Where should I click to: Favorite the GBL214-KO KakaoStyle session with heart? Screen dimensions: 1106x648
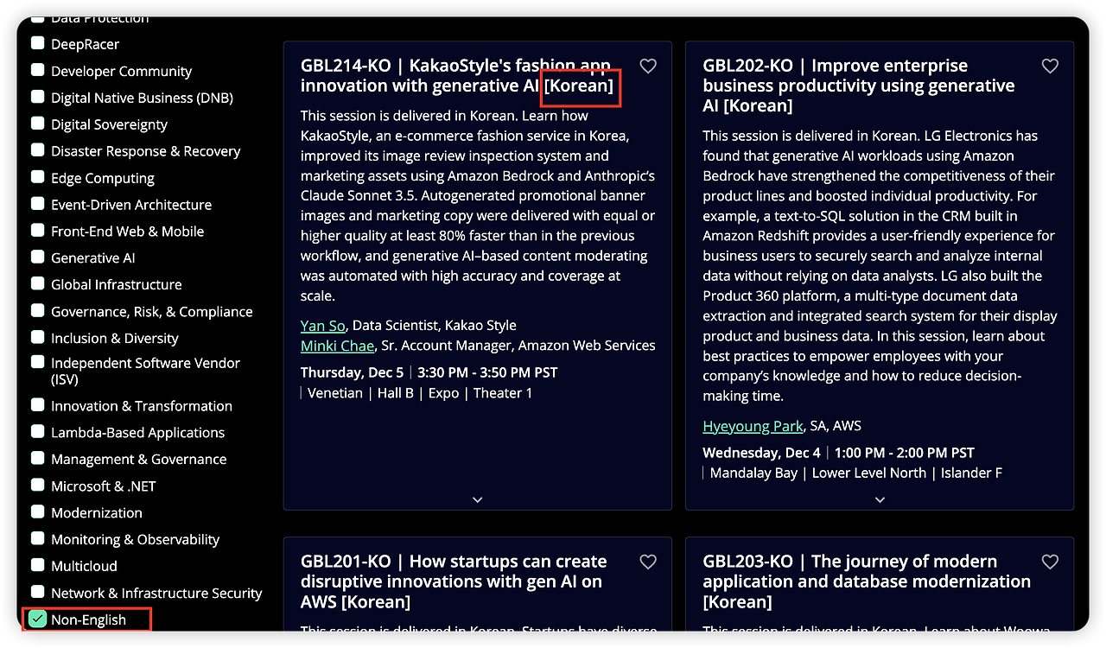click(648, 66)
